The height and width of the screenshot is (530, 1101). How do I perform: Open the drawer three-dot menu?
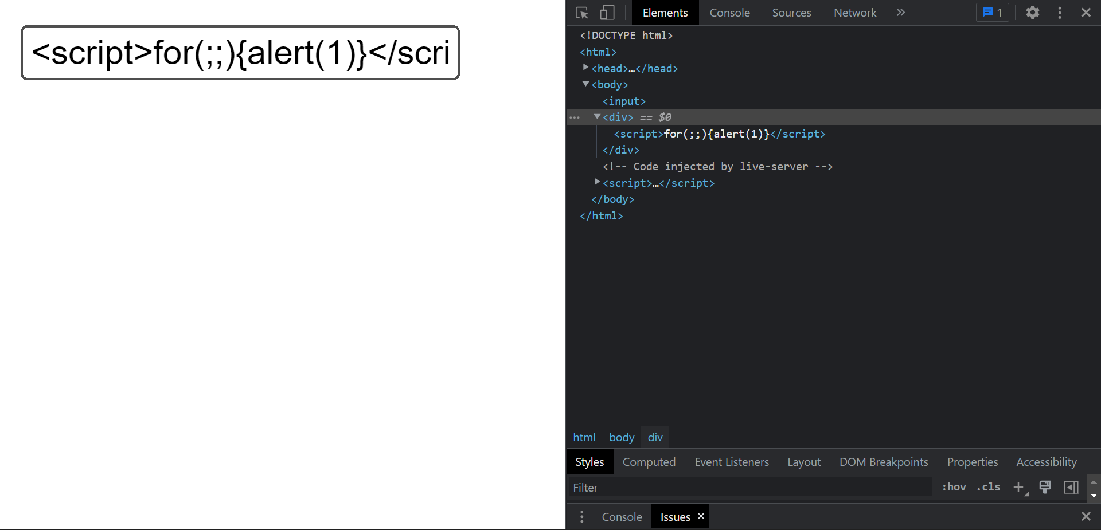pos(582,517)
